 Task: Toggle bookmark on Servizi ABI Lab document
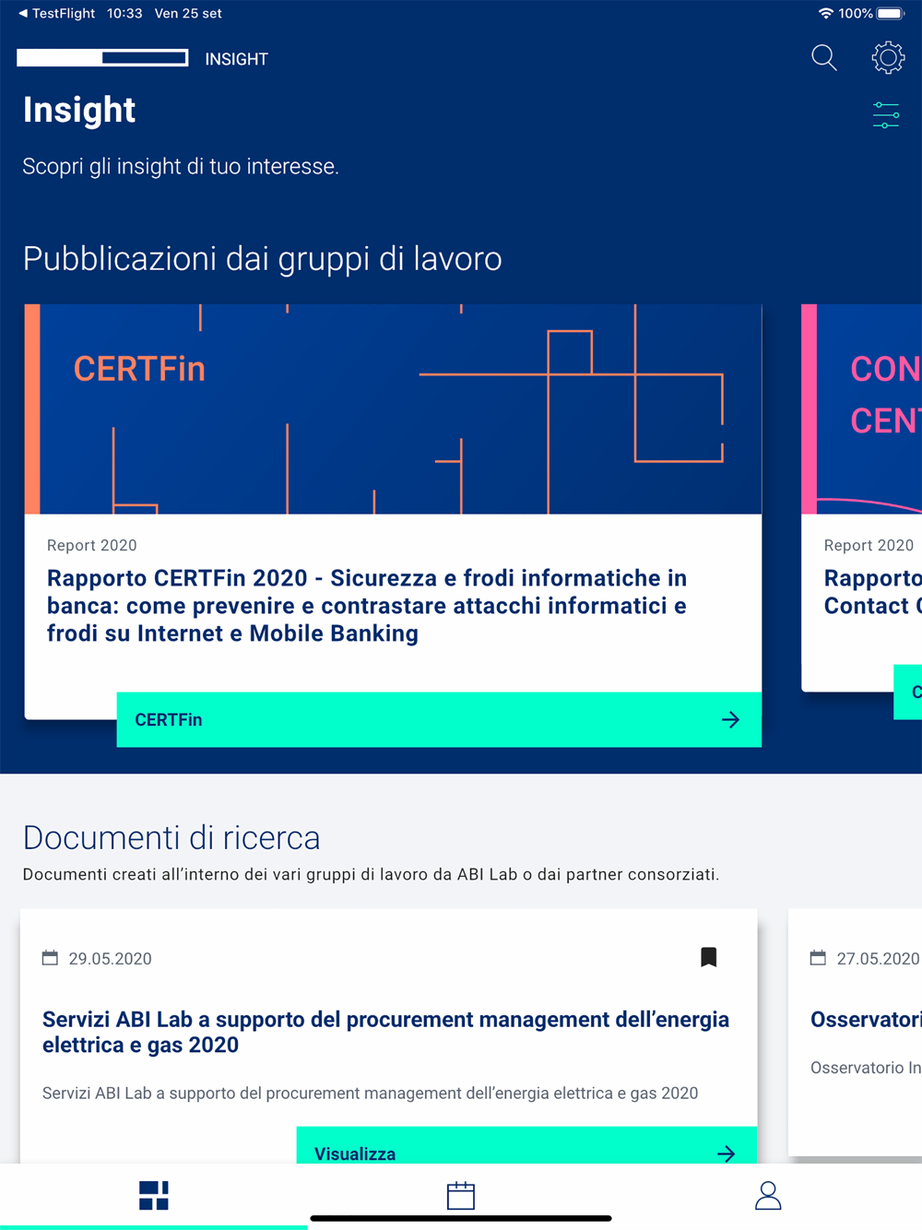tap(708, 957)
